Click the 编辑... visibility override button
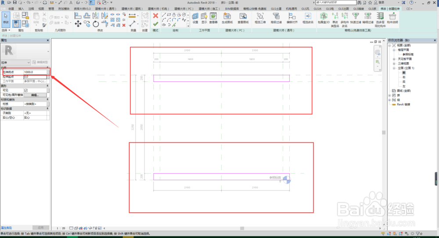 35,95
